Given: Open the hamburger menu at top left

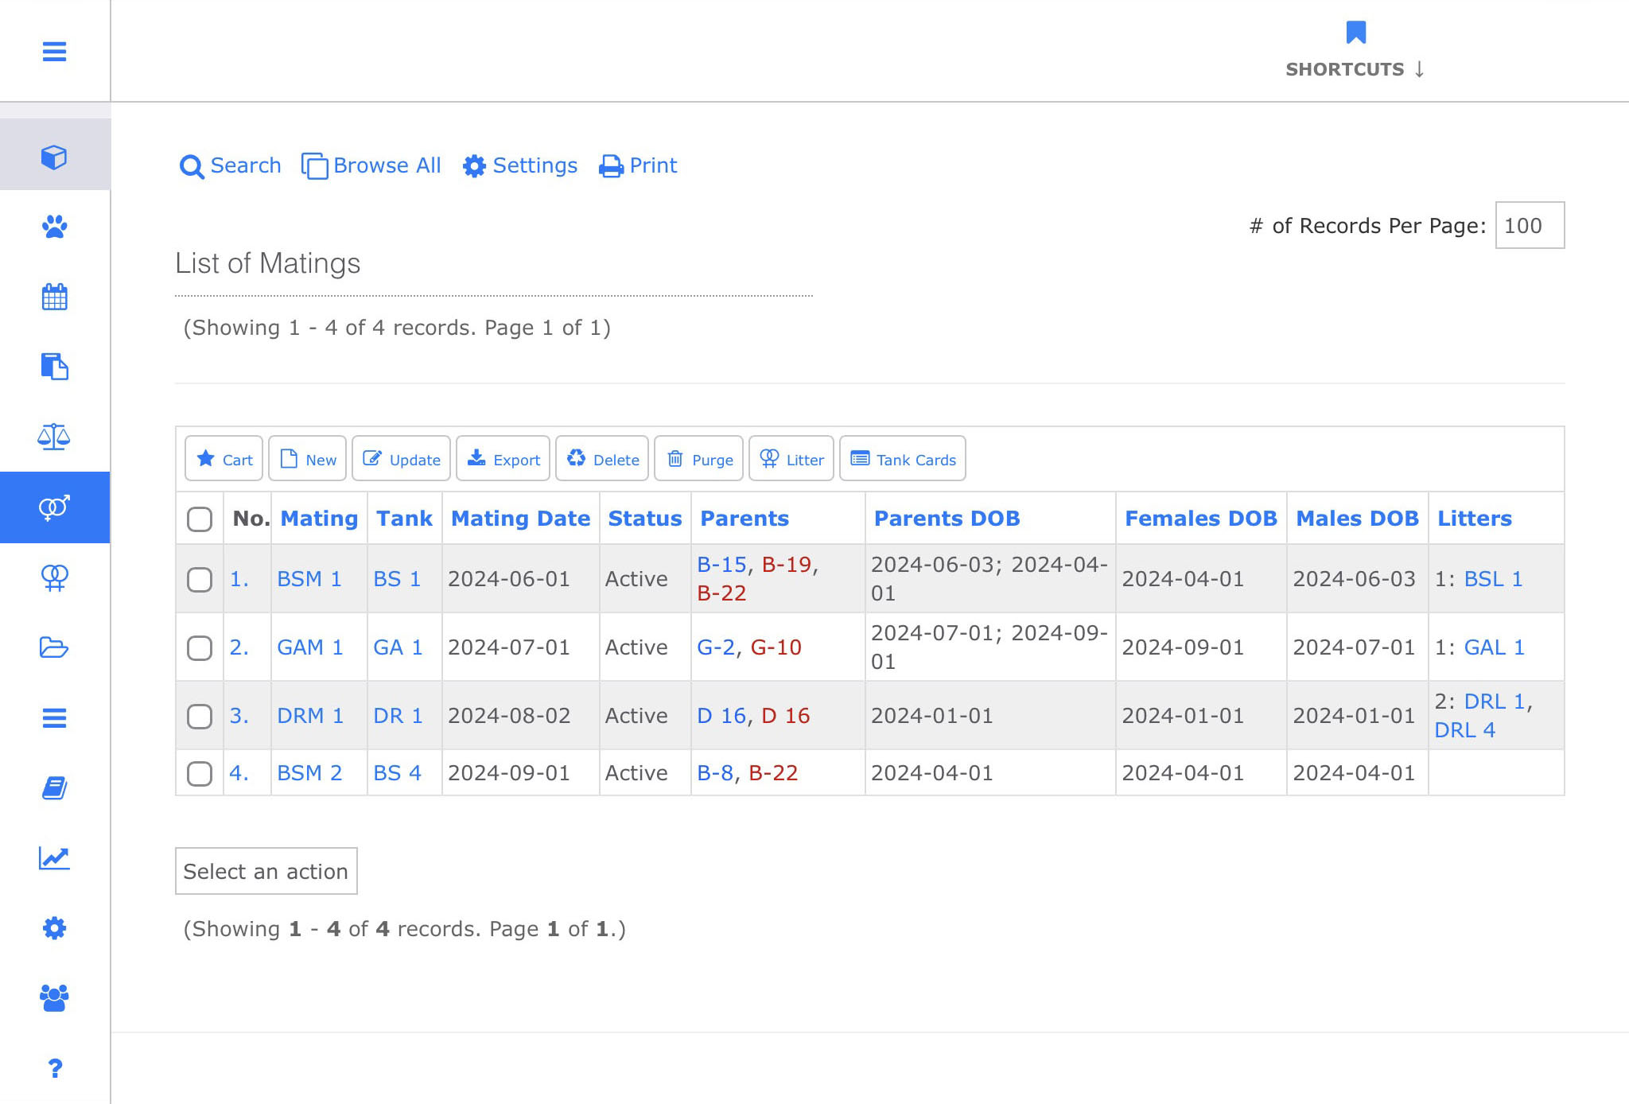Looking at the screenshot, I should [x=54, y=52].
